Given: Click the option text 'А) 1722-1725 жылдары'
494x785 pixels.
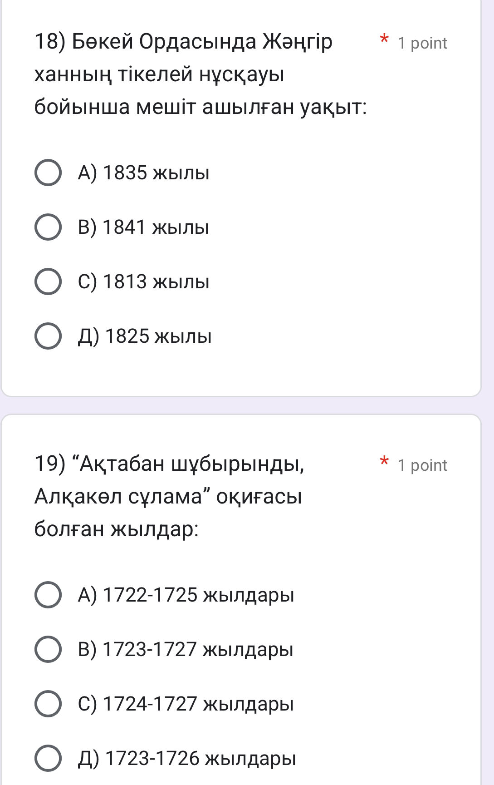Looking at the screenshot, I should 186,595.
